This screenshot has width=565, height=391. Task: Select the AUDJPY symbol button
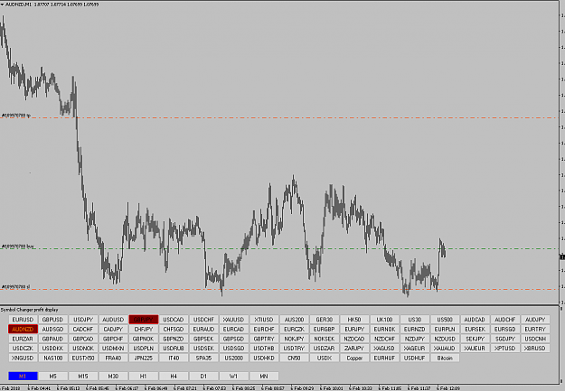[535, 320]
